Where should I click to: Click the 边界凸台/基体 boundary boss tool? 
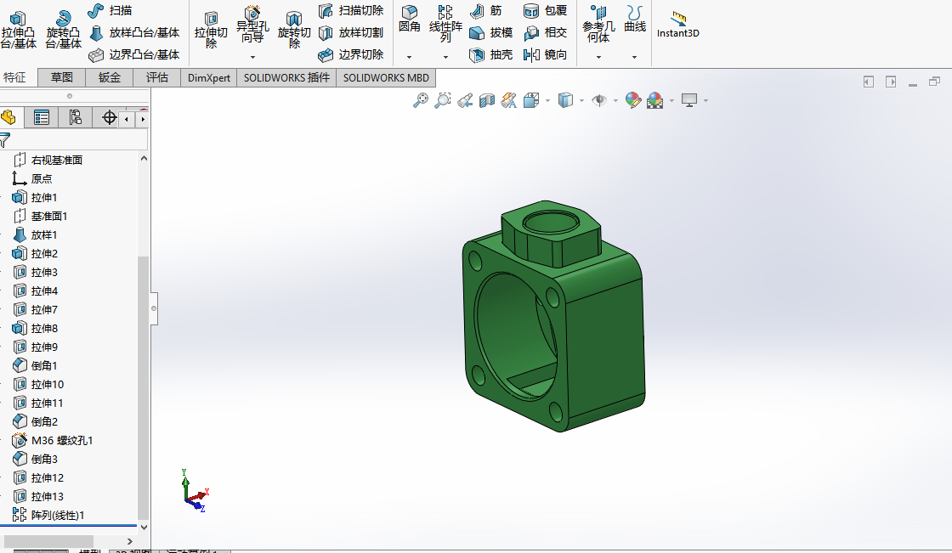[134, 54]
